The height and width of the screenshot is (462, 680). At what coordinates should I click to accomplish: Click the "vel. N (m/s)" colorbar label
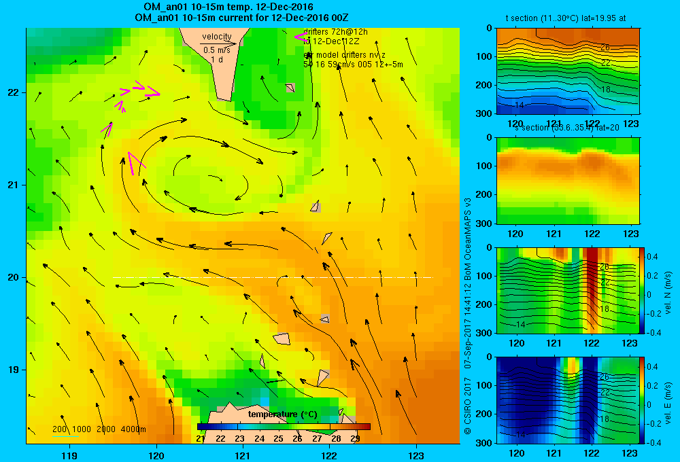[x=668, y=293]
